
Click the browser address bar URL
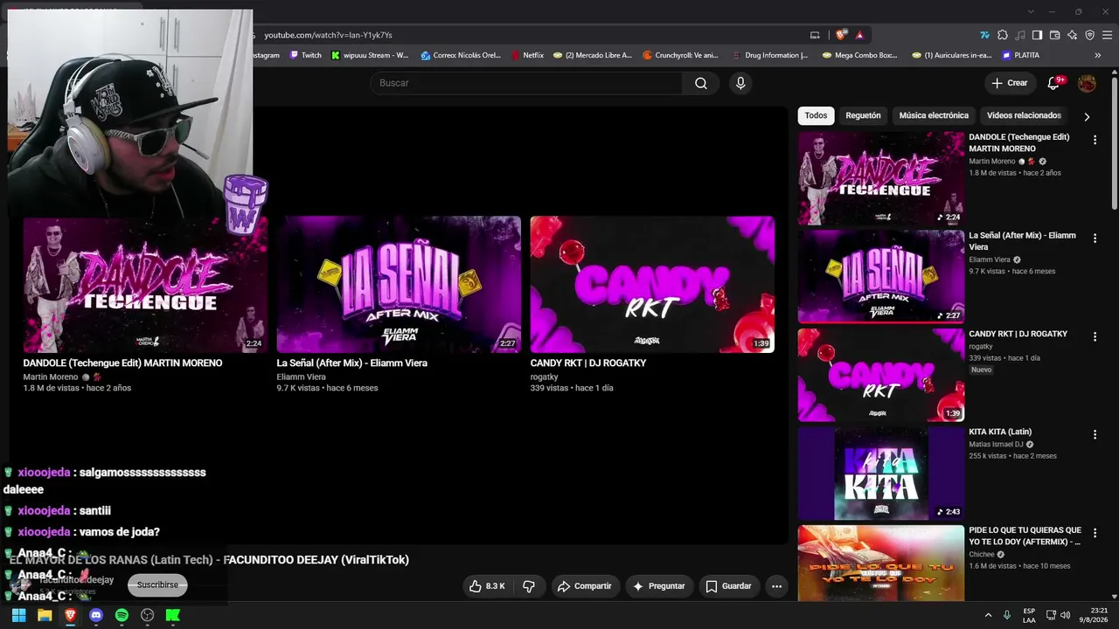point(328,35)
